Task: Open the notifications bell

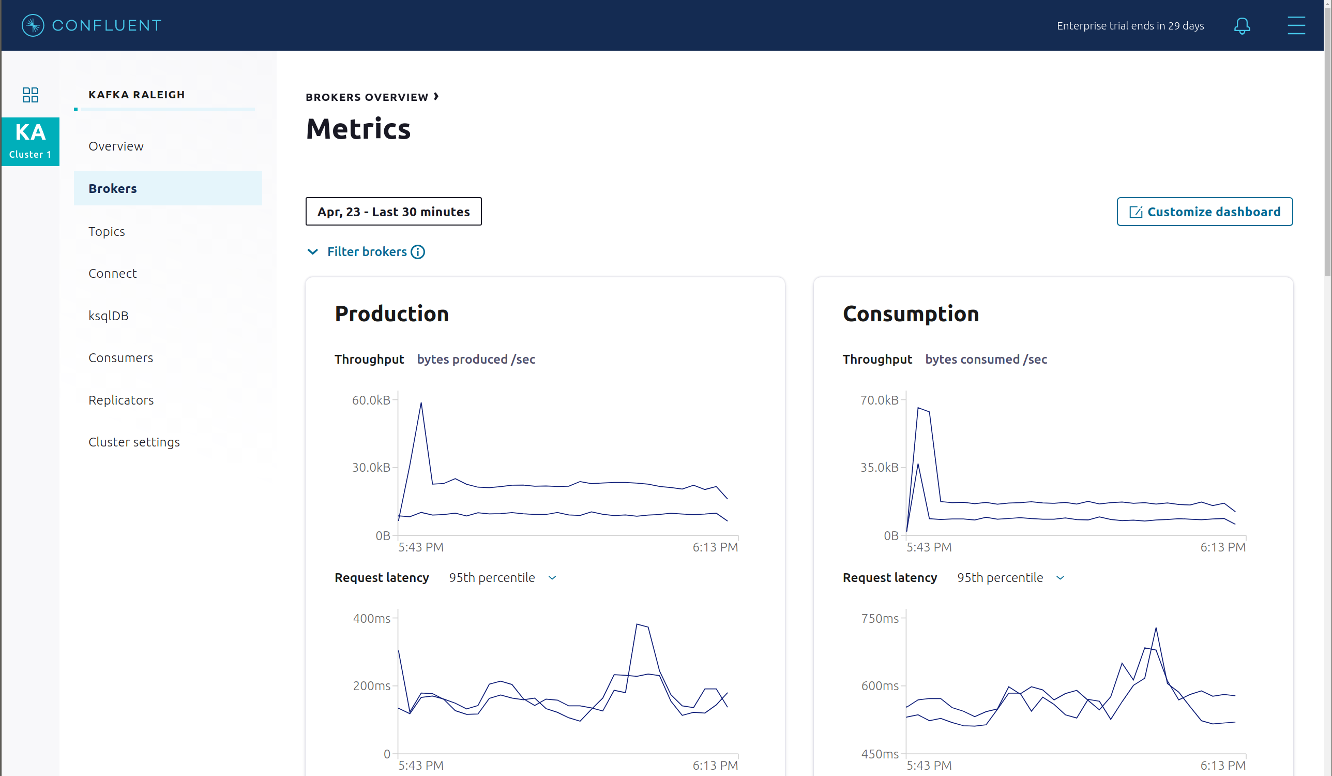Action: click(x=1242, y=25)
